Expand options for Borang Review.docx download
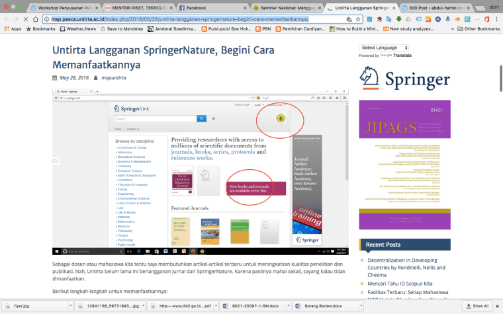 361,306
